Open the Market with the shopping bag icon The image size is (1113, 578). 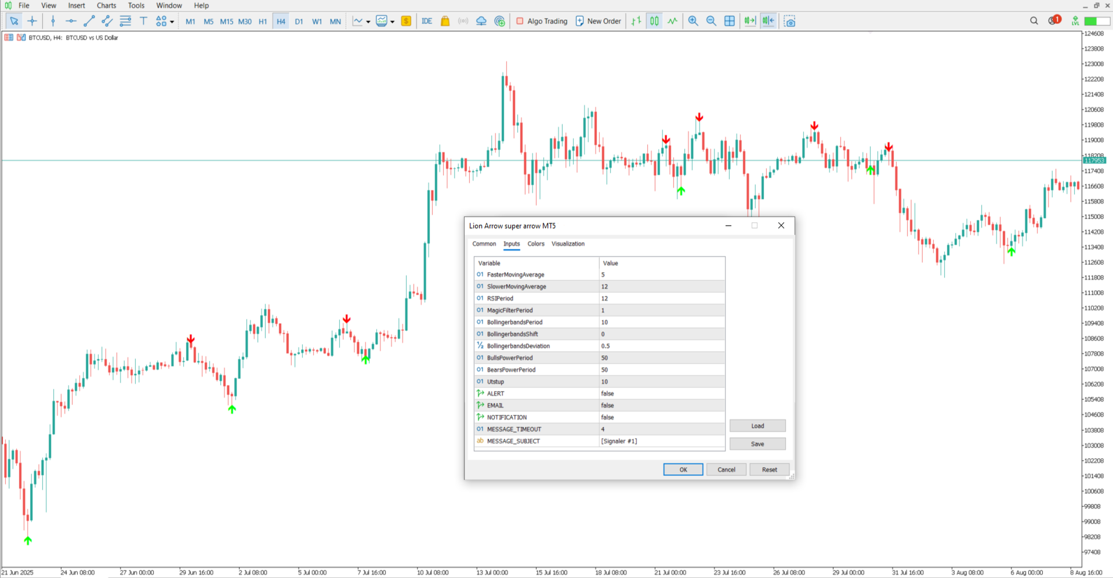[x=444, y=21]
